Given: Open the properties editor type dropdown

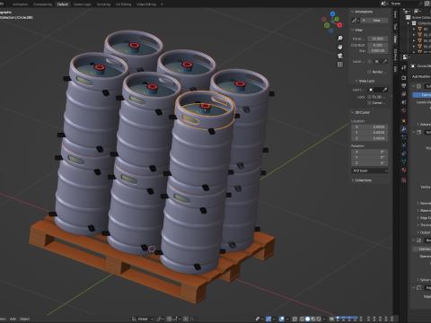Looking at the screenshot, I should (406, 57).
